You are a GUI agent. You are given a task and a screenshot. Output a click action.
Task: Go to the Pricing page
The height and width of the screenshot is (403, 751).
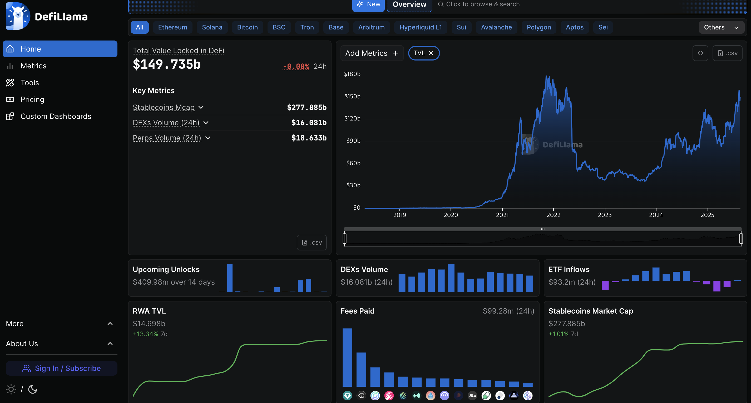click(32, 100)
